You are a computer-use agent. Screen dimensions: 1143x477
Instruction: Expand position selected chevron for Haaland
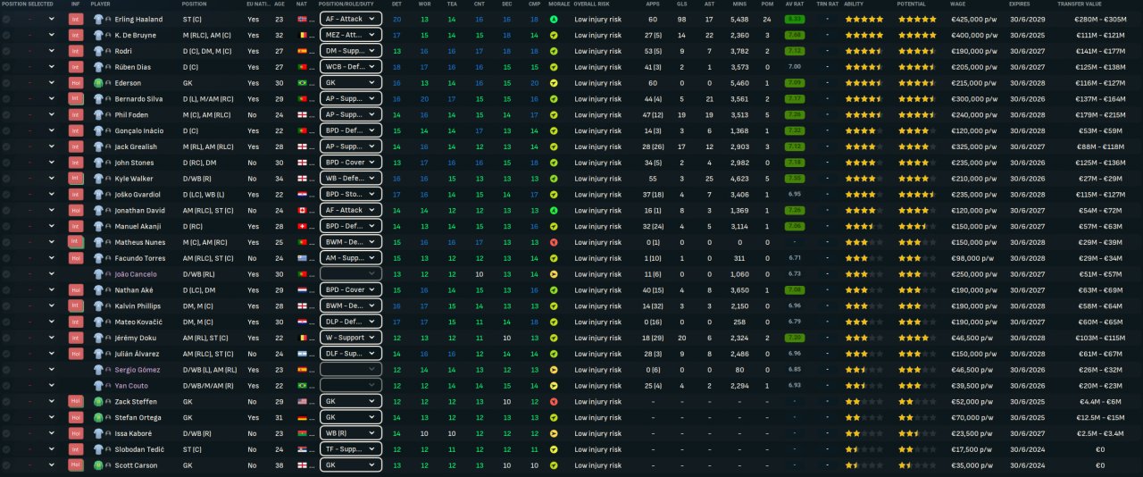[x=52, y=19]
